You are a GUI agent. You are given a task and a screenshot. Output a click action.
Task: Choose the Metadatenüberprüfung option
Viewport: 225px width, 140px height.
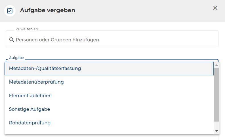click(x=36, y=82)
